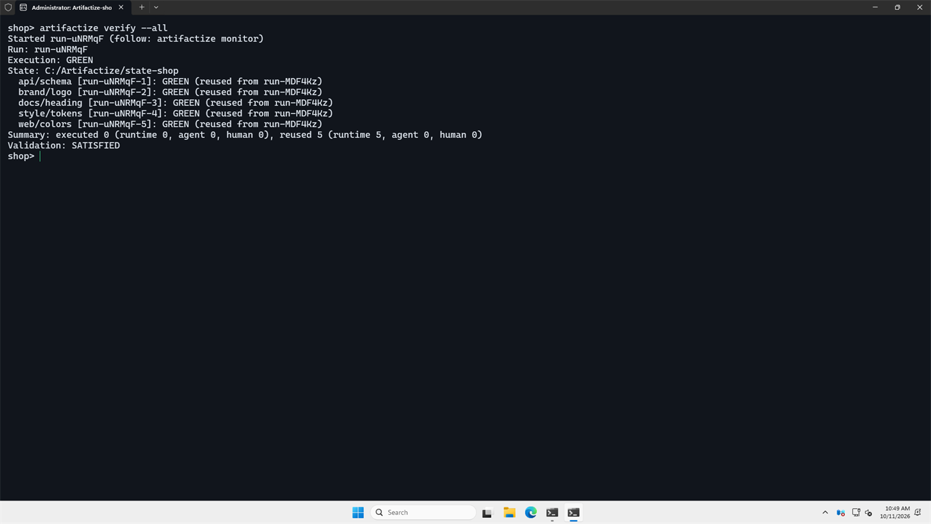
Task: Select the Administrator: Artifactize-sho tab
Action: [x=72, y=7]
